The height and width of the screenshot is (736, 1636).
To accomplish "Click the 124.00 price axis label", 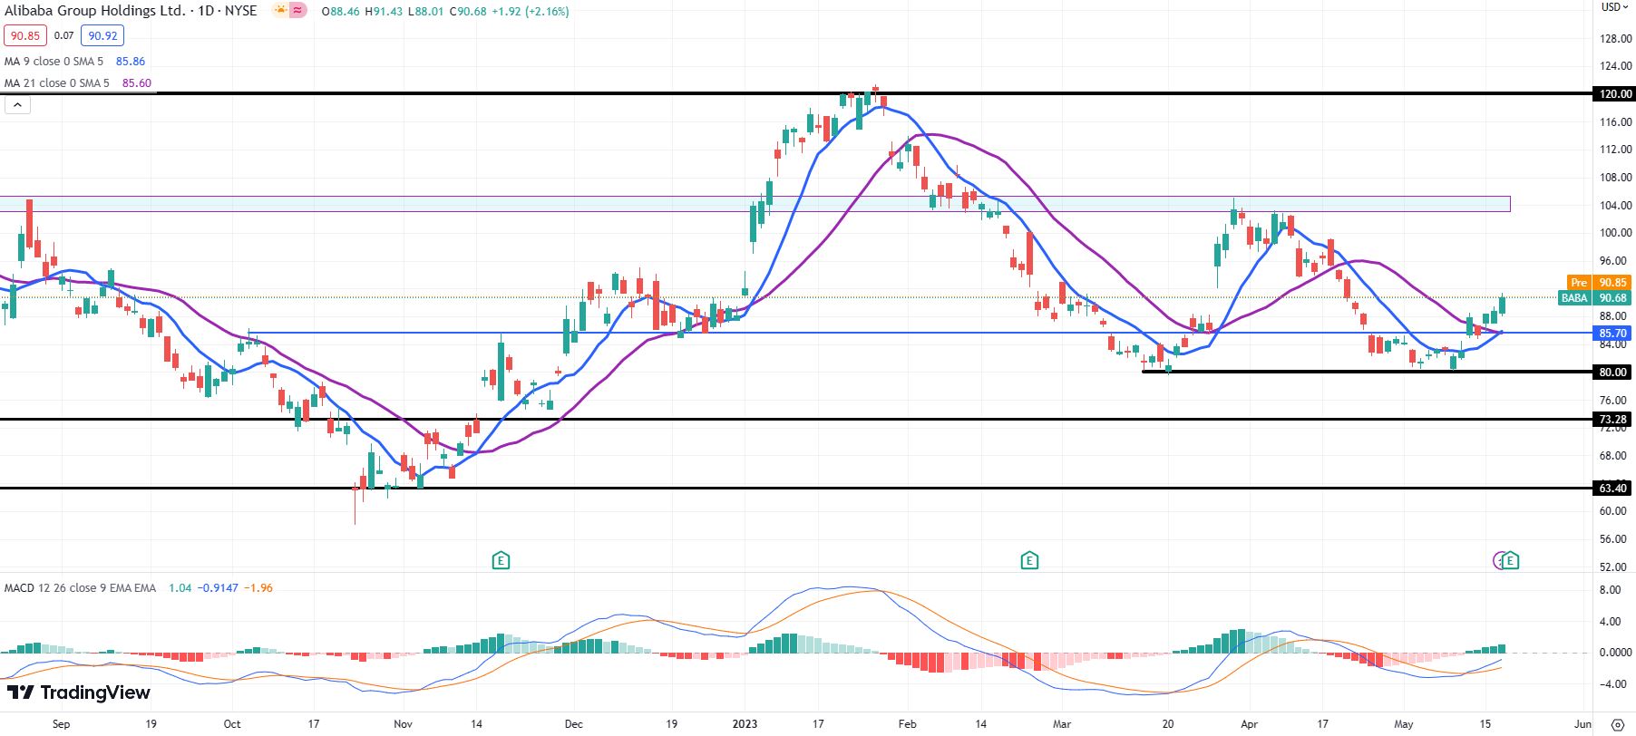I will (x=1615, y=66).
